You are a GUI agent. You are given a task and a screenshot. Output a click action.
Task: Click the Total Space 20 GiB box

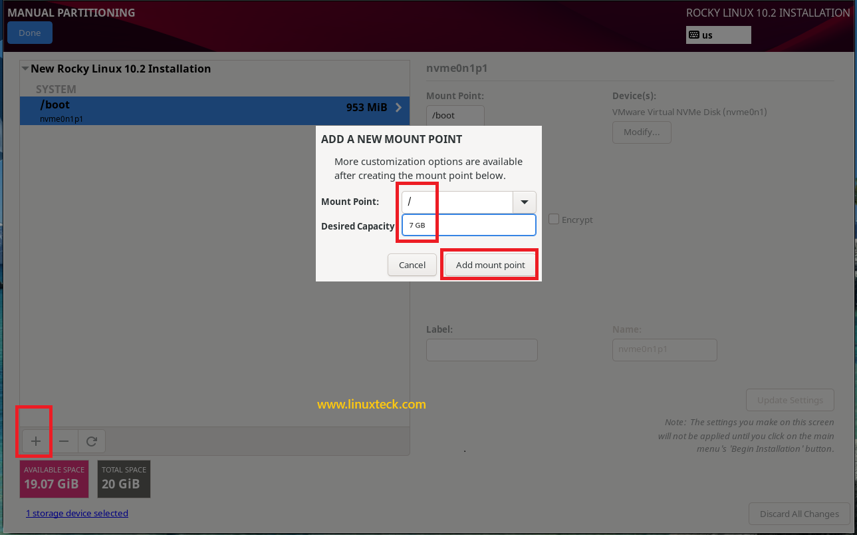tap(124, 479)
